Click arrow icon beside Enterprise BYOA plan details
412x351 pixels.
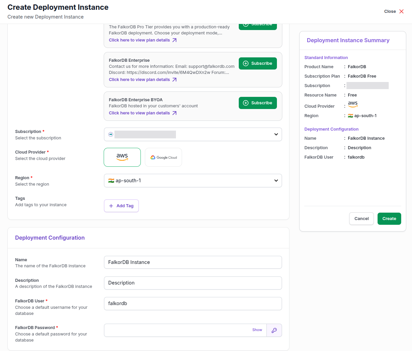tap(174, 113)
